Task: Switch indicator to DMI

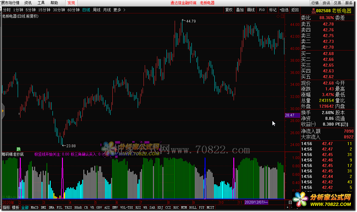Action: click(43, 207)
